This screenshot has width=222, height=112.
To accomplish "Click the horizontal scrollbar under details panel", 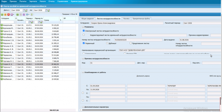I will (151, 110).
